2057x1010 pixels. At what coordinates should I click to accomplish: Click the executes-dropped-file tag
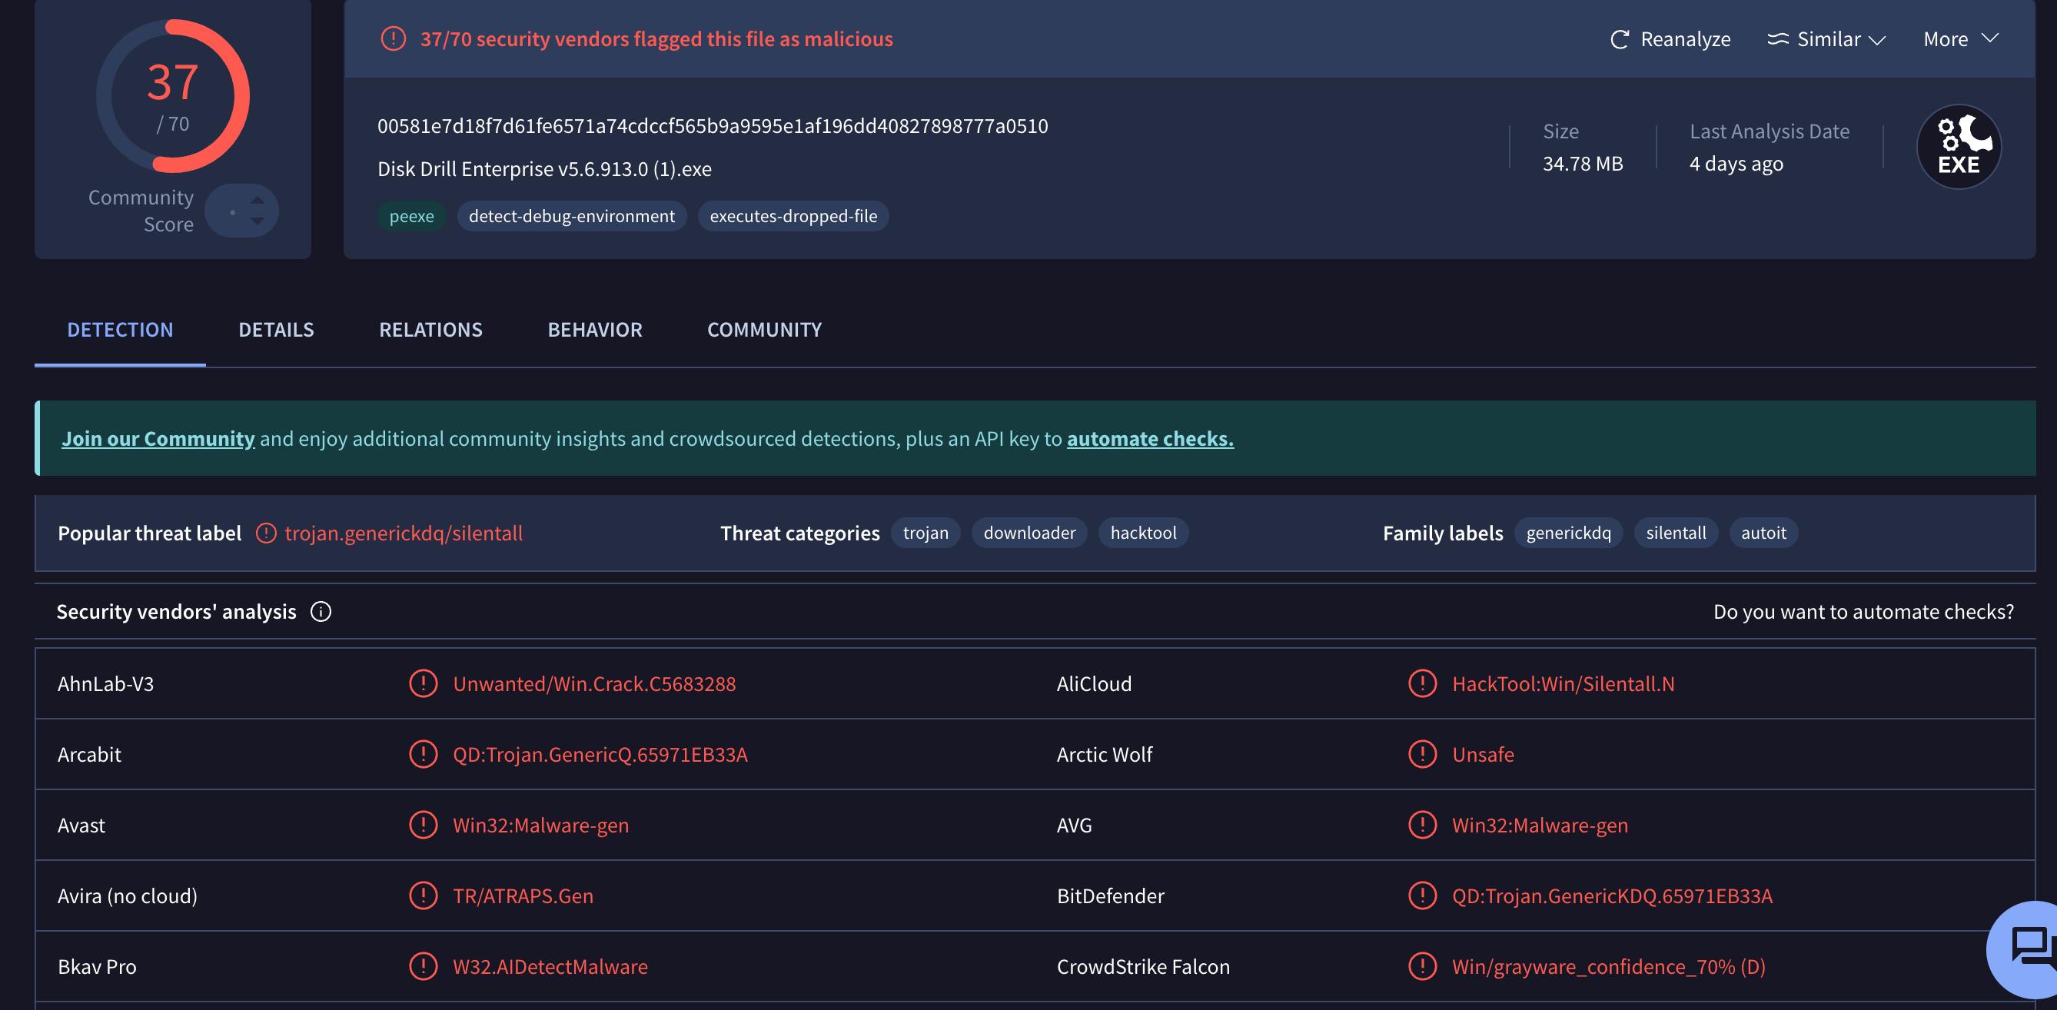[x=793, y=216]
